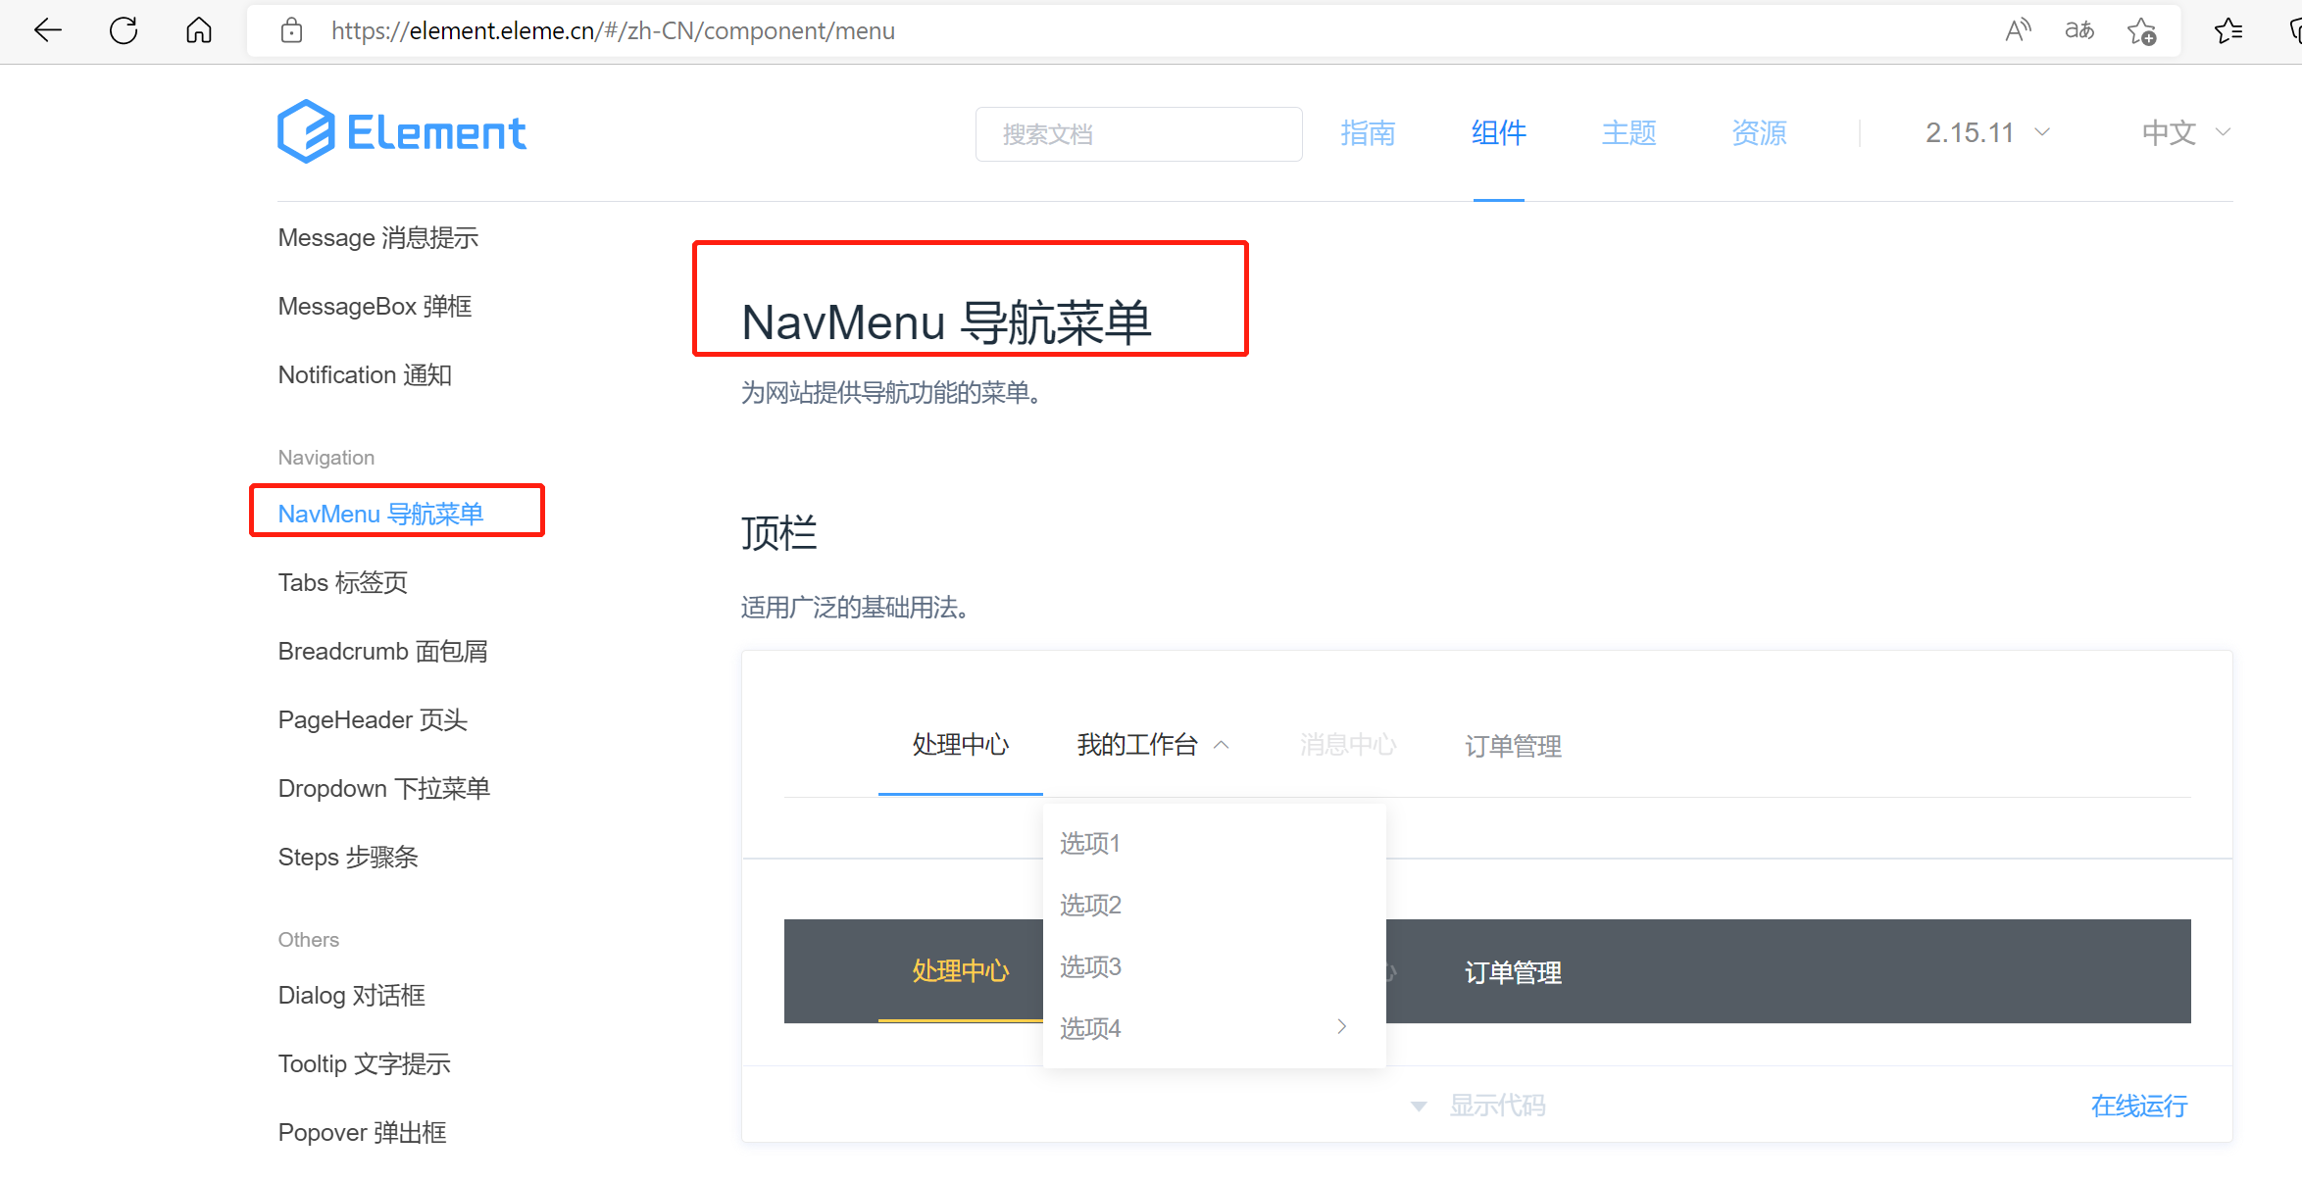Expand 选项4 nested submenu arrow
This screenshot has height=1181, width=2302.
tap(1341, 1026)
